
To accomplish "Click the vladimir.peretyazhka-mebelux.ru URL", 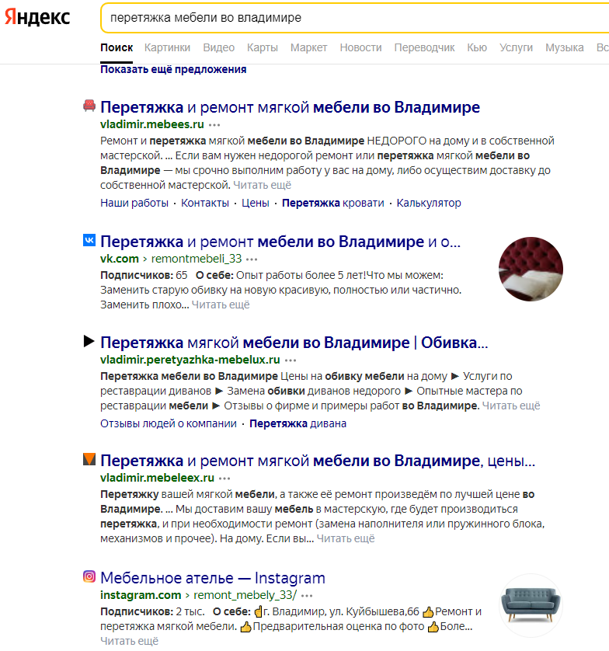I will [x=190, y=360].
